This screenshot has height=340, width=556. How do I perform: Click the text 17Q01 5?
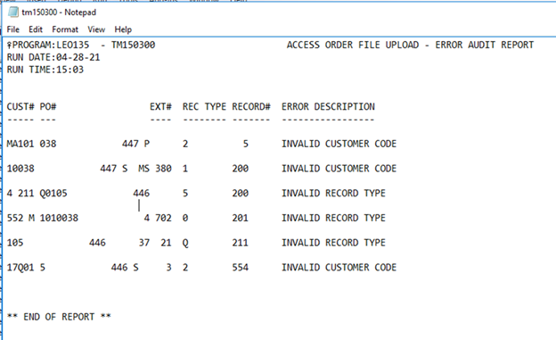[26, 268]
